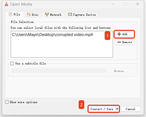This screenshot has width=146, height=117.
Task: Click the Add... button
Action: click(125, 34)
